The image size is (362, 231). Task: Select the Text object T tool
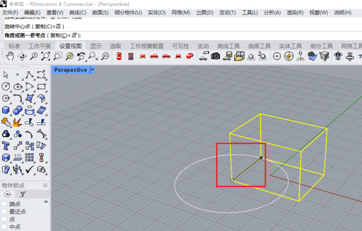pyautogui.click(x=6, y=146)
